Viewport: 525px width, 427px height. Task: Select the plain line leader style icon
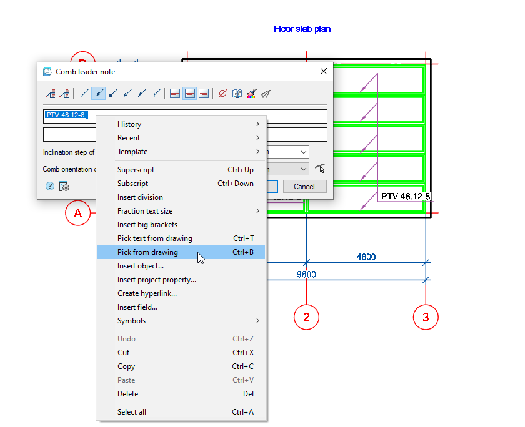(84, 94)
